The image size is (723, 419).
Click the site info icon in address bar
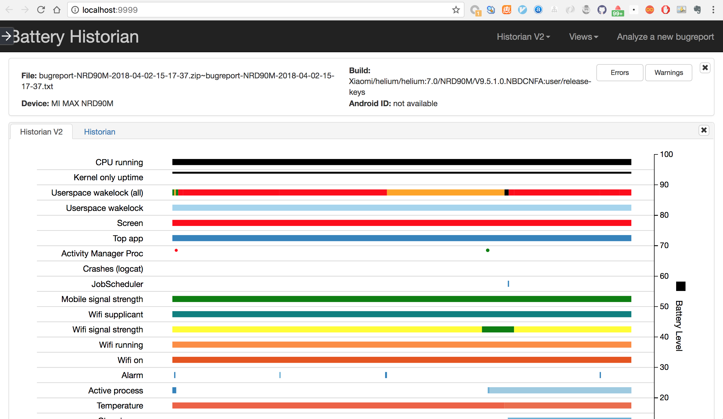tap(75, 10)
